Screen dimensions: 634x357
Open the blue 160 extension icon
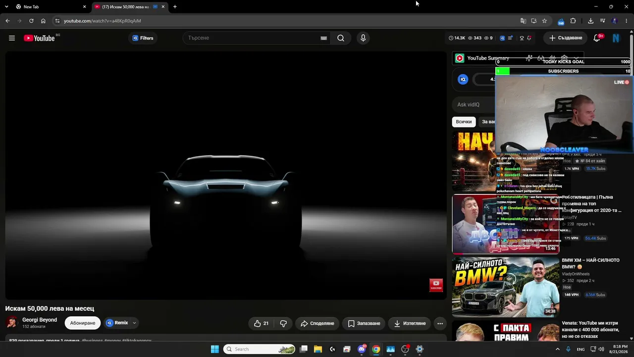click(561, 21)
